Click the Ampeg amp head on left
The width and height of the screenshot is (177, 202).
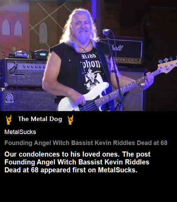tap(24, 72)
